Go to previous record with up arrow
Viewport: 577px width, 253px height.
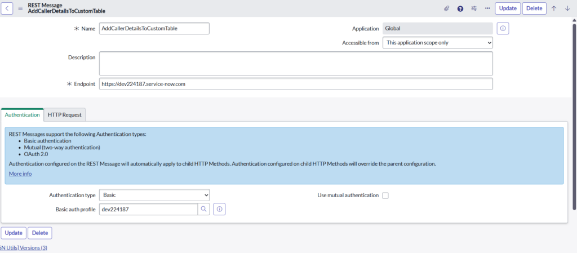coord(554,8)
